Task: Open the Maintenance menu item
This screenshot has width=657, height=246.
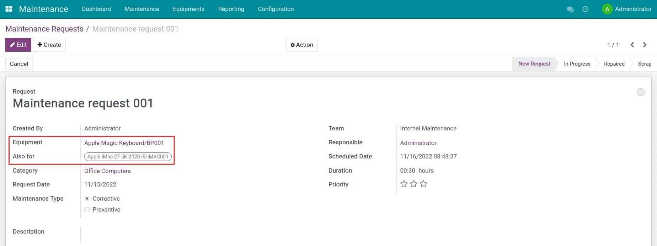Action: pyautogui.click(x=142, y=9)
